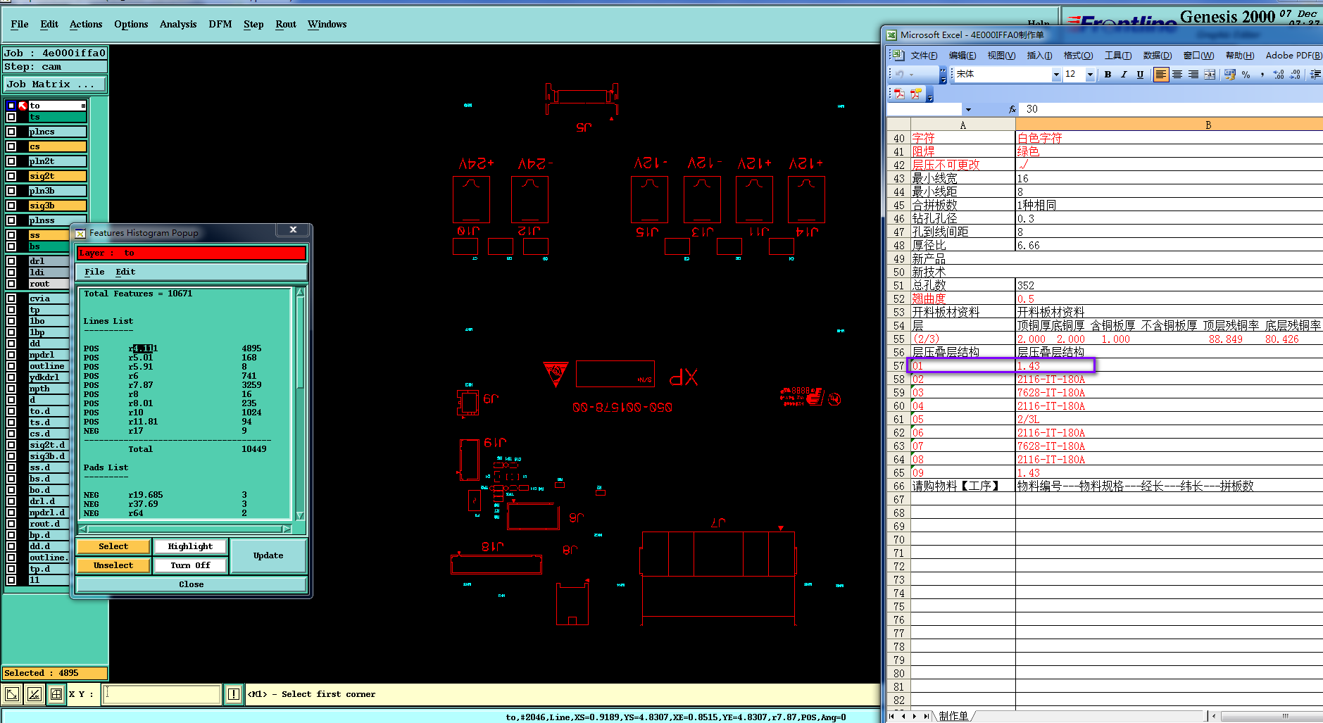Click the Excel Bold formatting icon

click(x=1108, y=75)
